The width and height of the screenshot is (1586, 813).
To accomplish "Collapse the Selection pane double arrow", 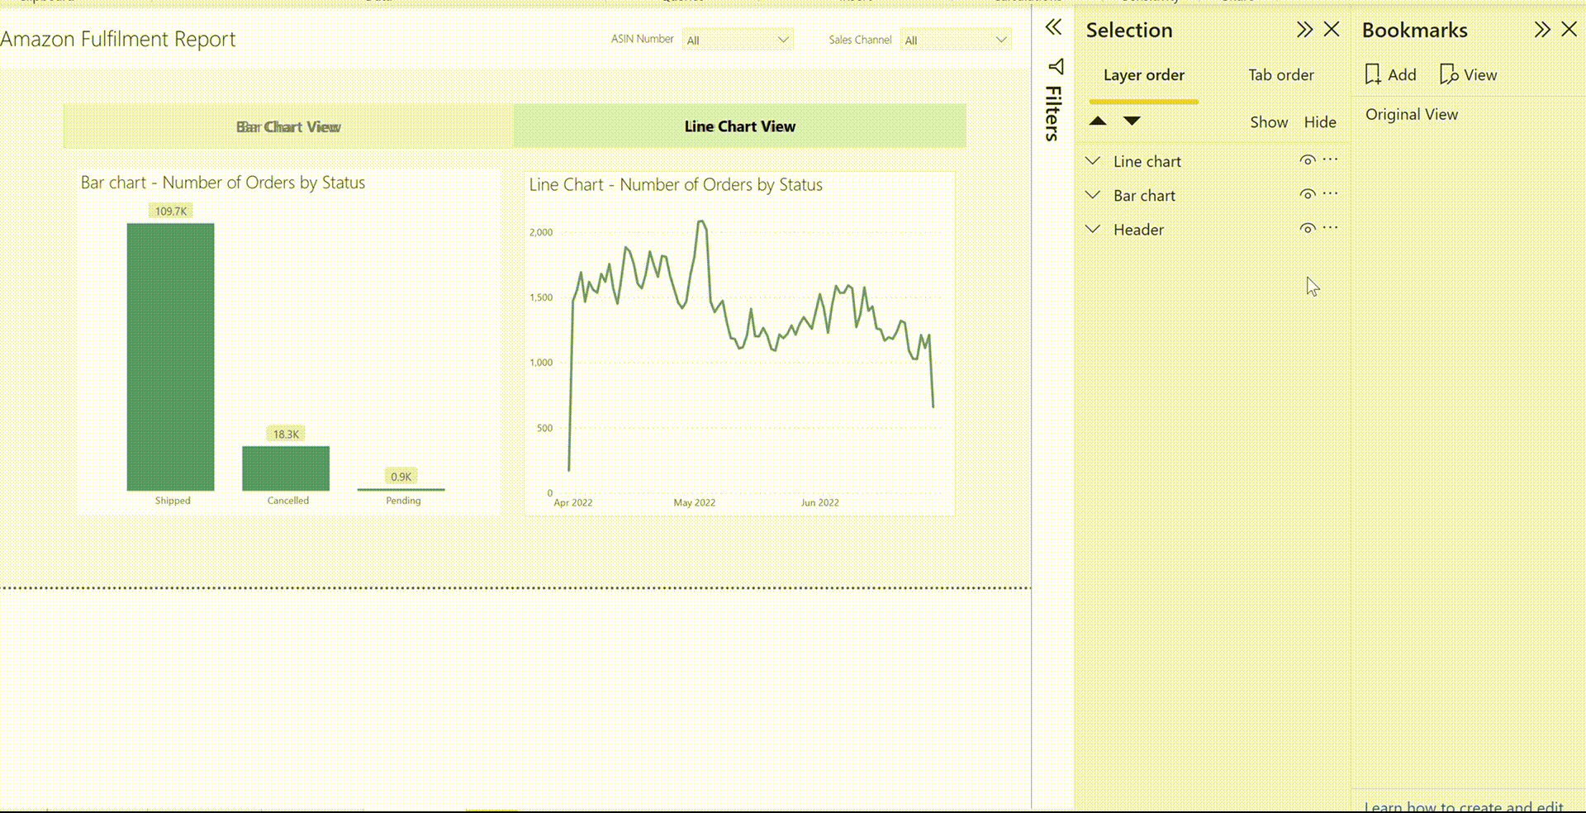I will 1304,30.
